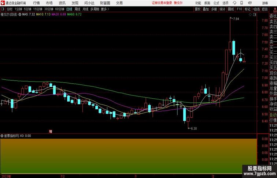Viewport: 277px width, 178px height.
Task: Click the MA5: 7.32 indicator label
Action: click(29, 15)
